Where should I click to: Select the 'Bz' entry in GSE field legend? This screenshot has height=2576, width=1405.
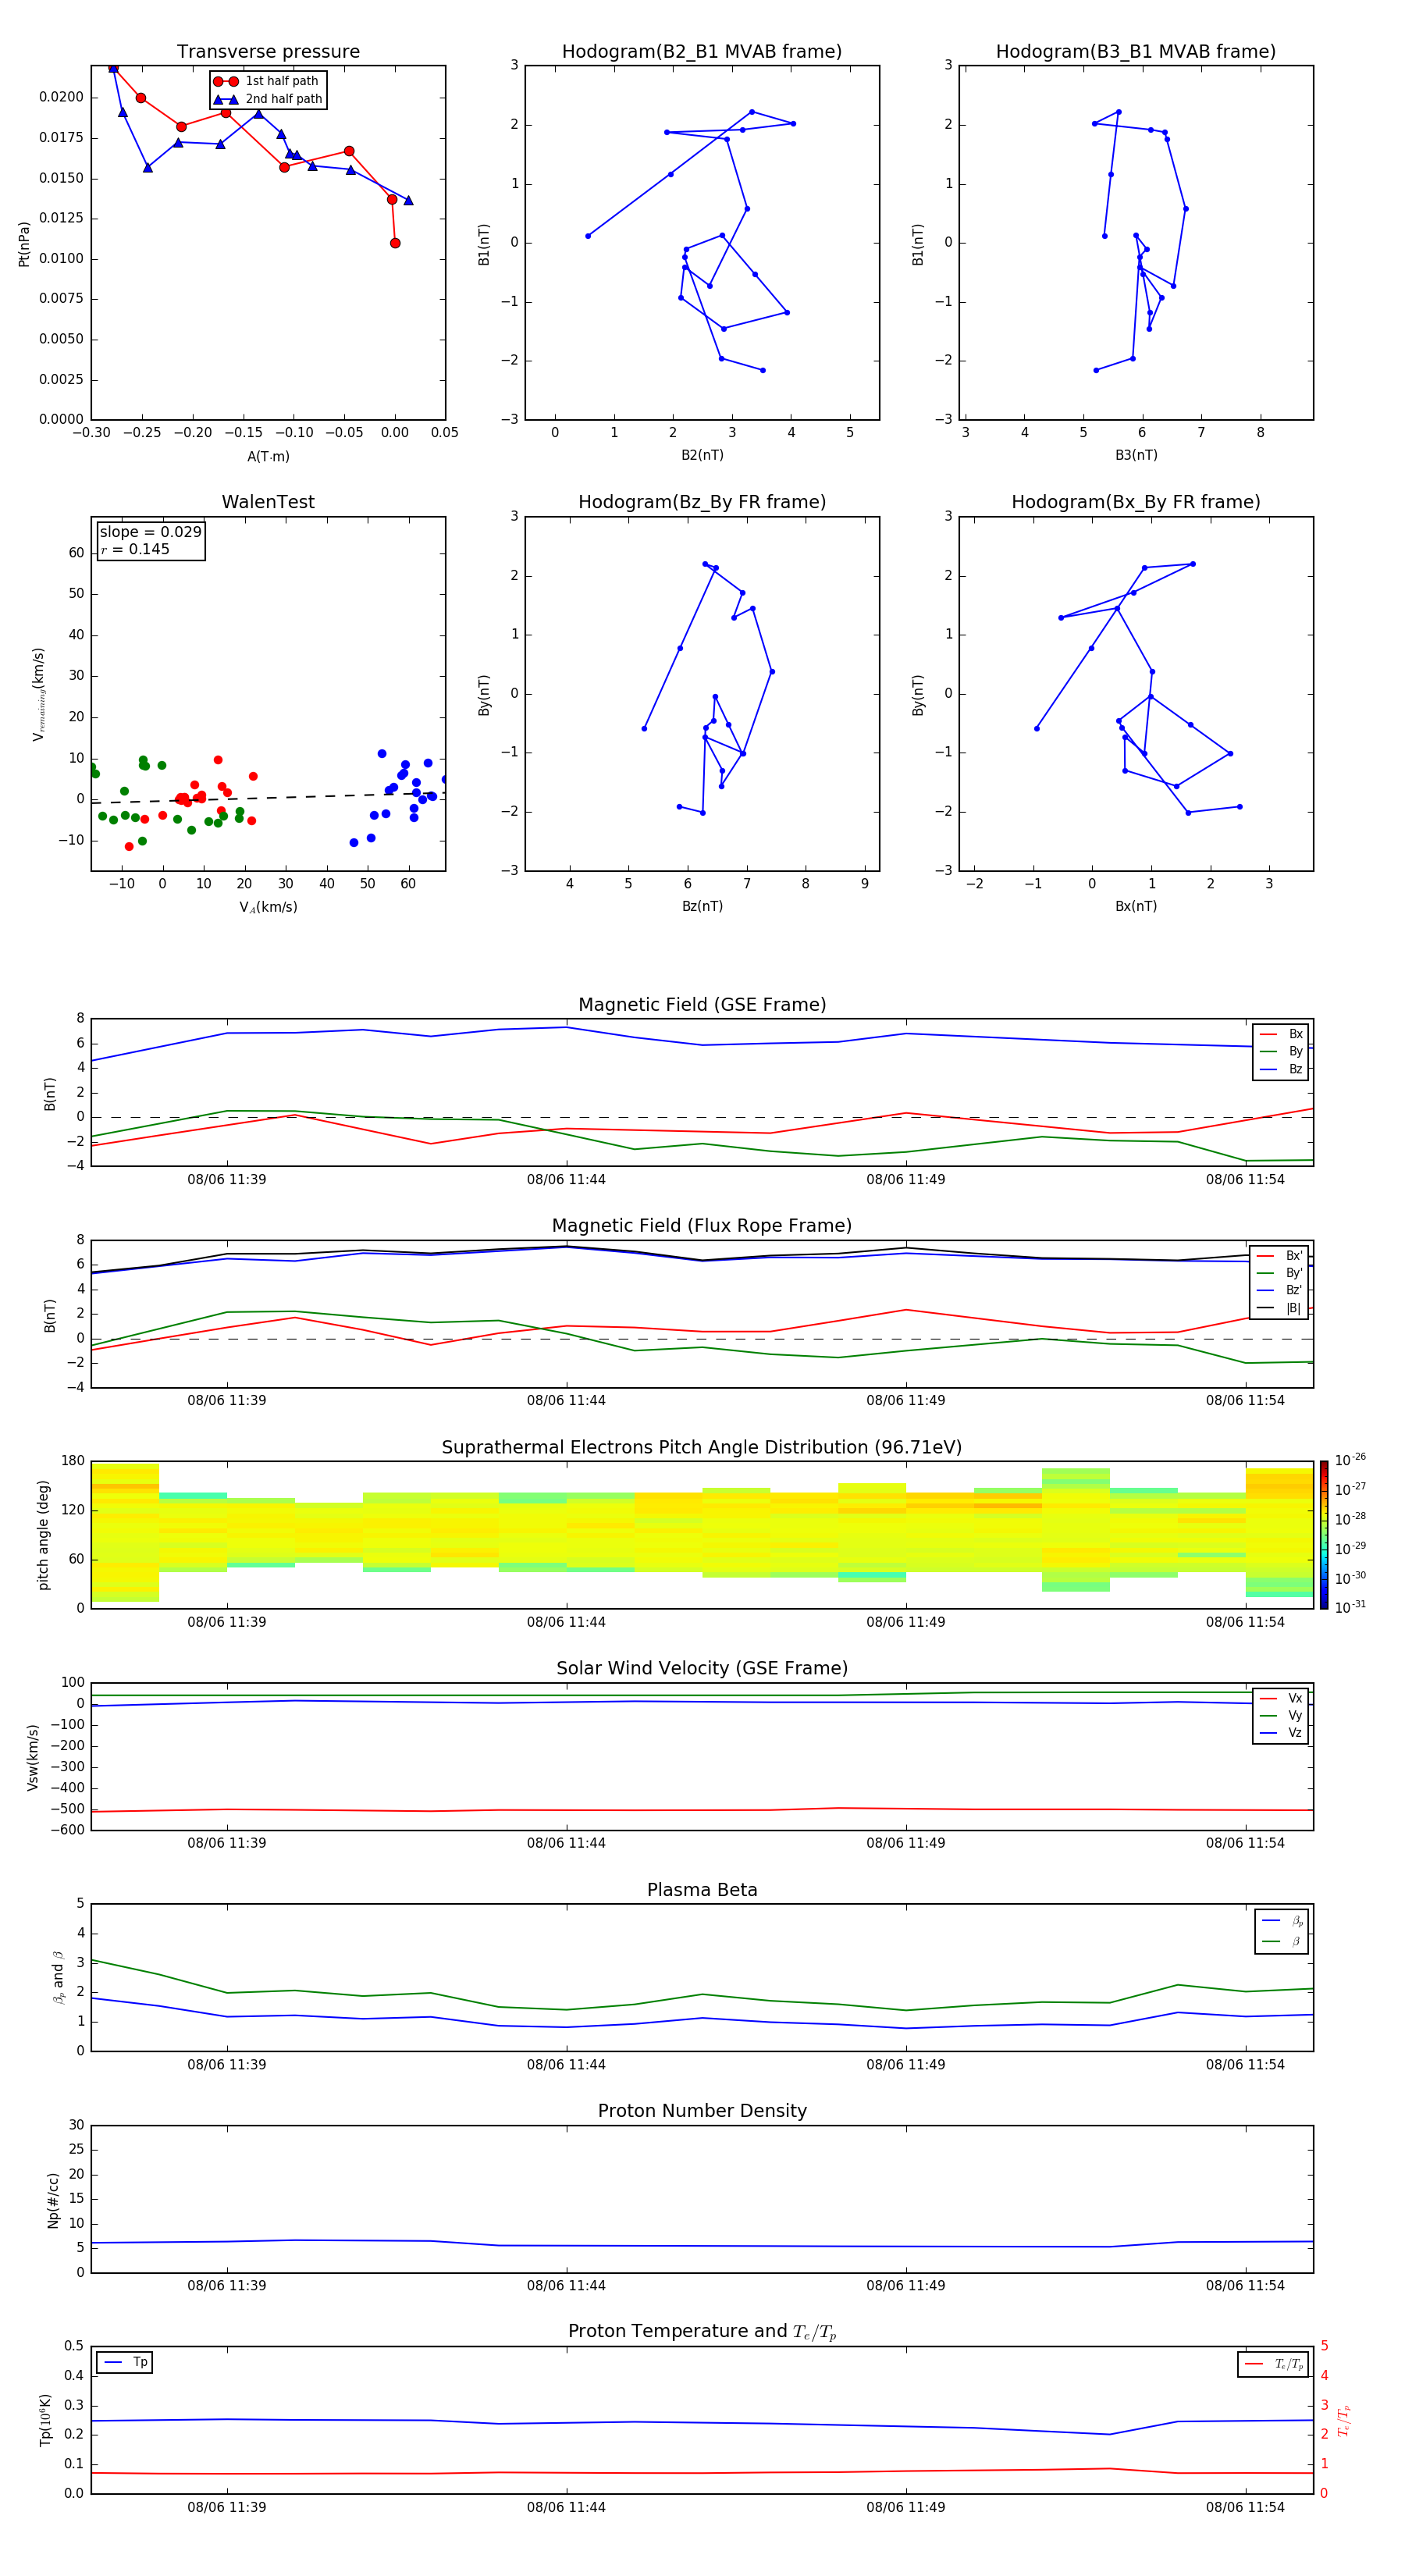pyautogui.click(x=1281, y=1069)
